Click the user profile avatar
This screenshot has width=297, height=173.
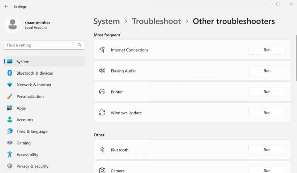(13, 25)
